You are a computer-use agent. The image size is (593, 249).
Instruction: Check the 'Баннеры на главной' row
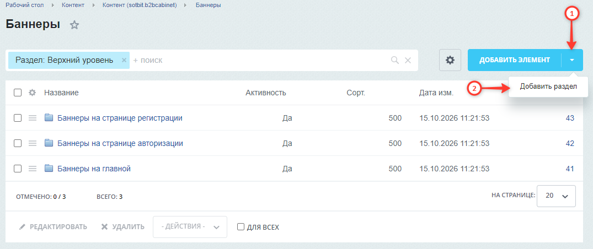[18, 169]
